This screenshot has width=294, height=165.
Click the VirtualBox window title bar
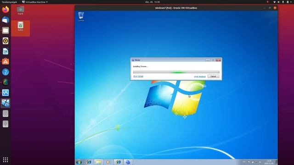pyautogui.click(x=176, y=8)
